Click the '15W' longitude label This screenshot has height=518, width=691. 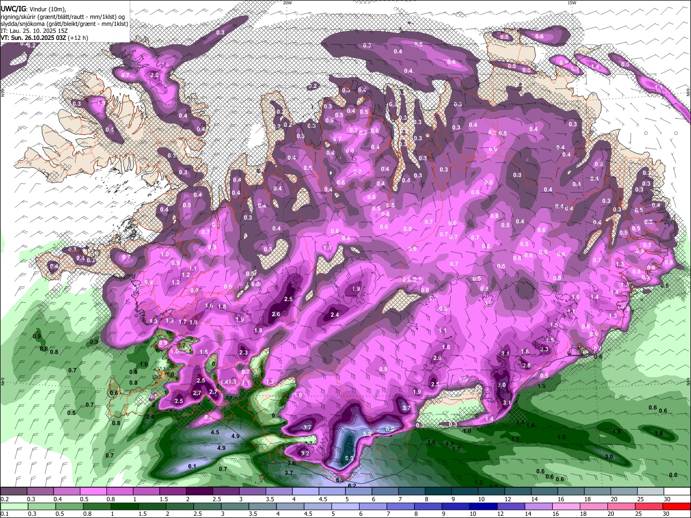(572, 3)
